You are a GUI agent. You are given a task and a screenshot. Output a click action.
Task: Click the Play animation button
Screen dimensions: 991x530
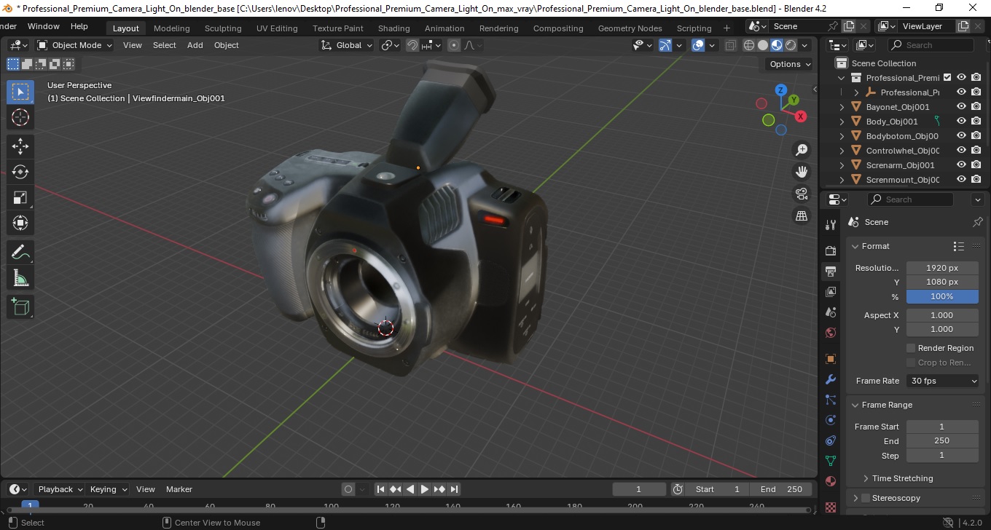425,489
